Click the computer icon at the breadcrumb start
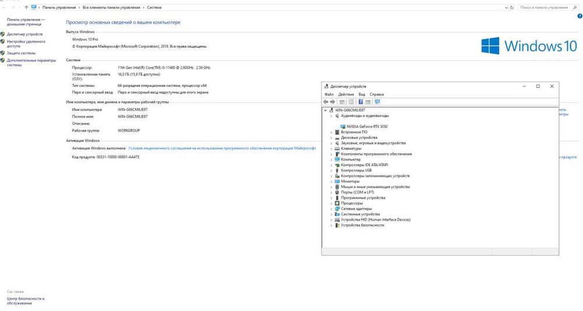This screenshot has height=311, width=583. point(34,8)
